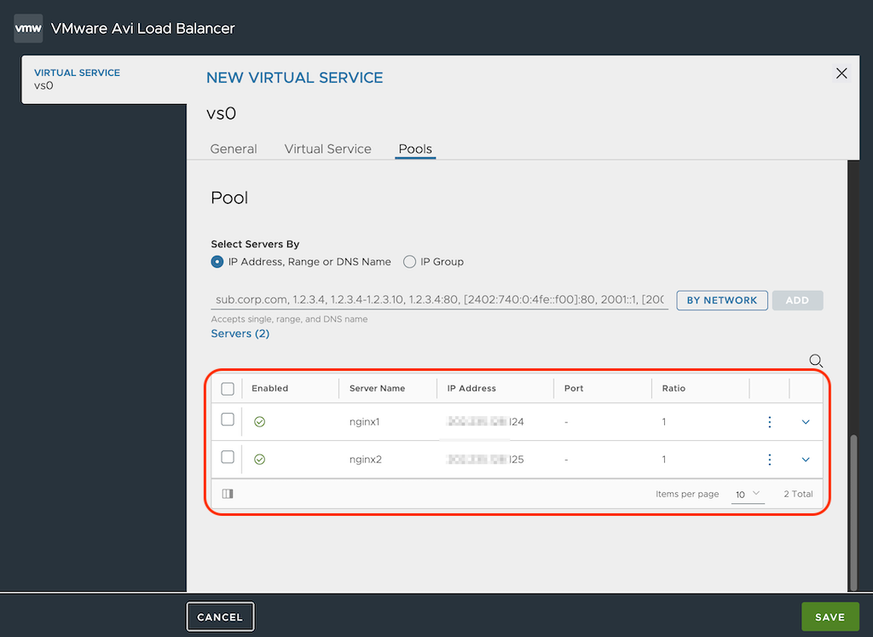Click the BY NETWORK button
Viewport: 873px width, 637px height.
(722, 300)
